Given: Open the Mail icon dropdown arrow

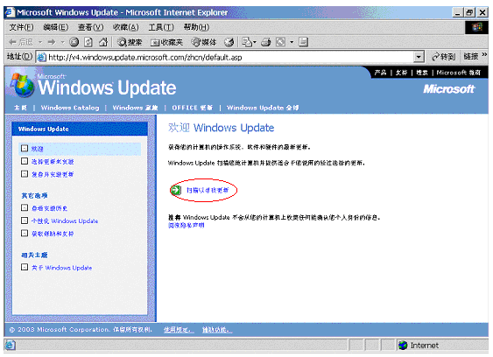Looking at the screenshot, I should (254, 42).
